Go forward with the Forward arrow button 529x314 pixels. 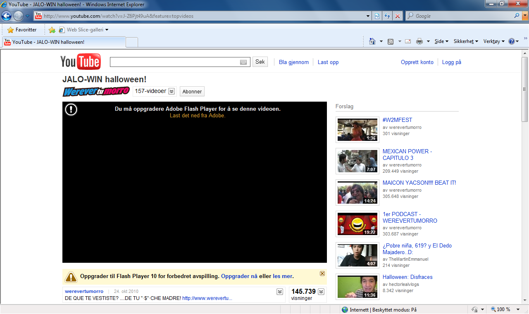click(18, 16)
